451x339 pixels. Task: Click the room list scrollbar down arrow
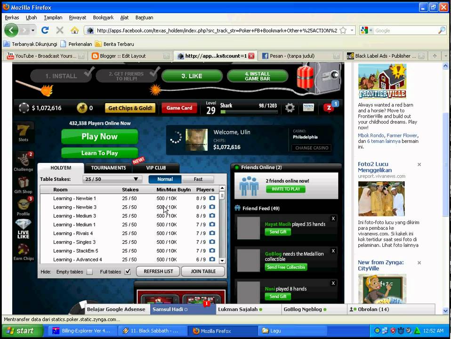[x=222, y=260]
